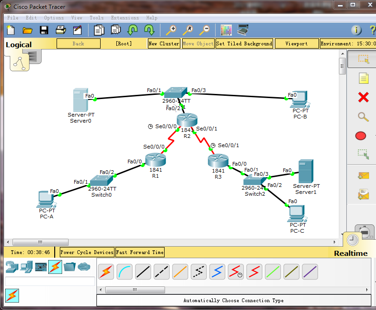
Task: Open the Edit menu
Action: pos(31,18)
